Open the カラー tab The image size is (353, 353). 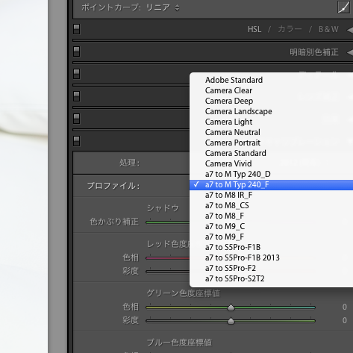coord(290,29)
